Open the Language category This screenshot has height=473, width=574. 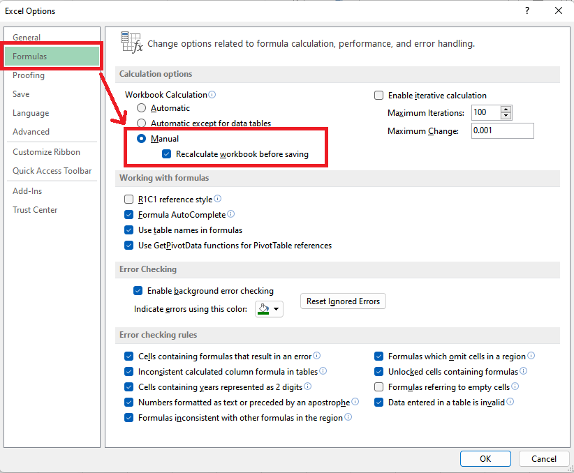pos(31,113)
